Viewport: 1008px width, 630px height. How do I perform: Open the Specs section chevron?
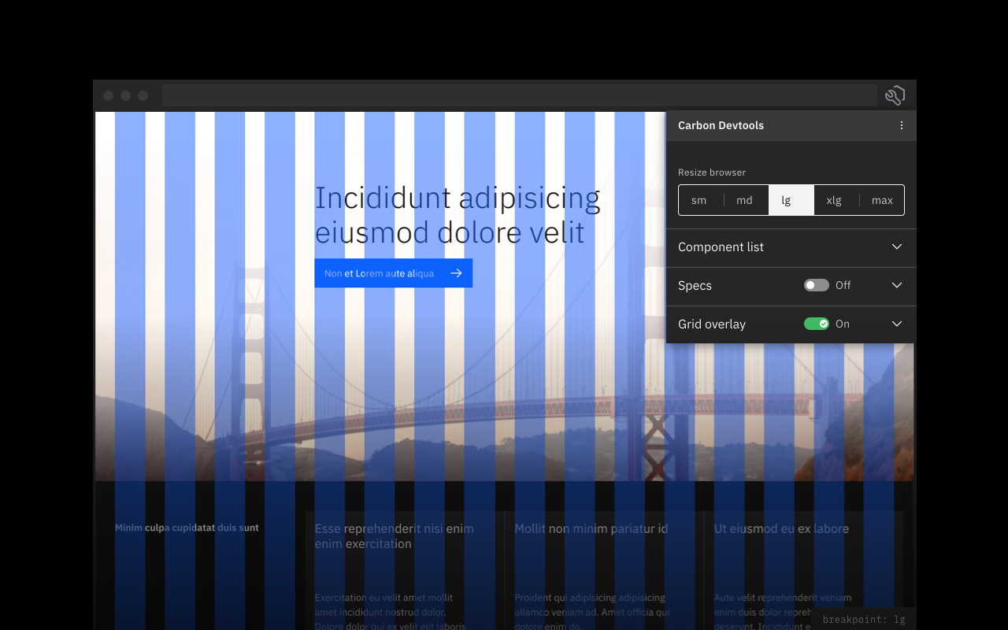pos(896,285)
